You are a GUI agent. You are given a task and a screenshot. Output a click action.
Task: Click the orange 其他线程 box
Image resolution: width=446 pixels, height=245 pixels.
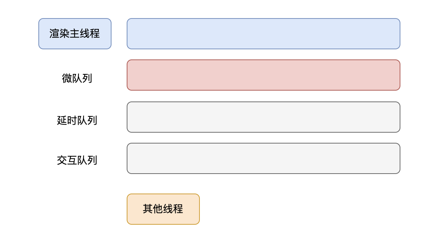click(x=163, y=209)
